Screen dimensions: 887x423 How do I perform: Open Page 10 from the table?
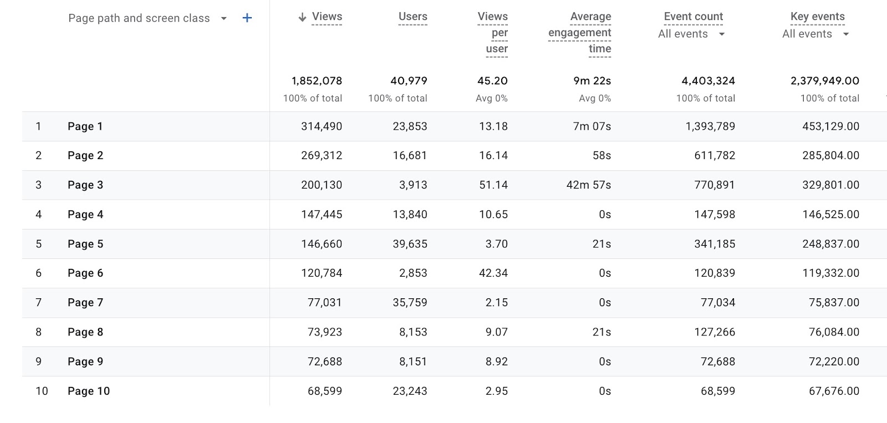point(88,390)
